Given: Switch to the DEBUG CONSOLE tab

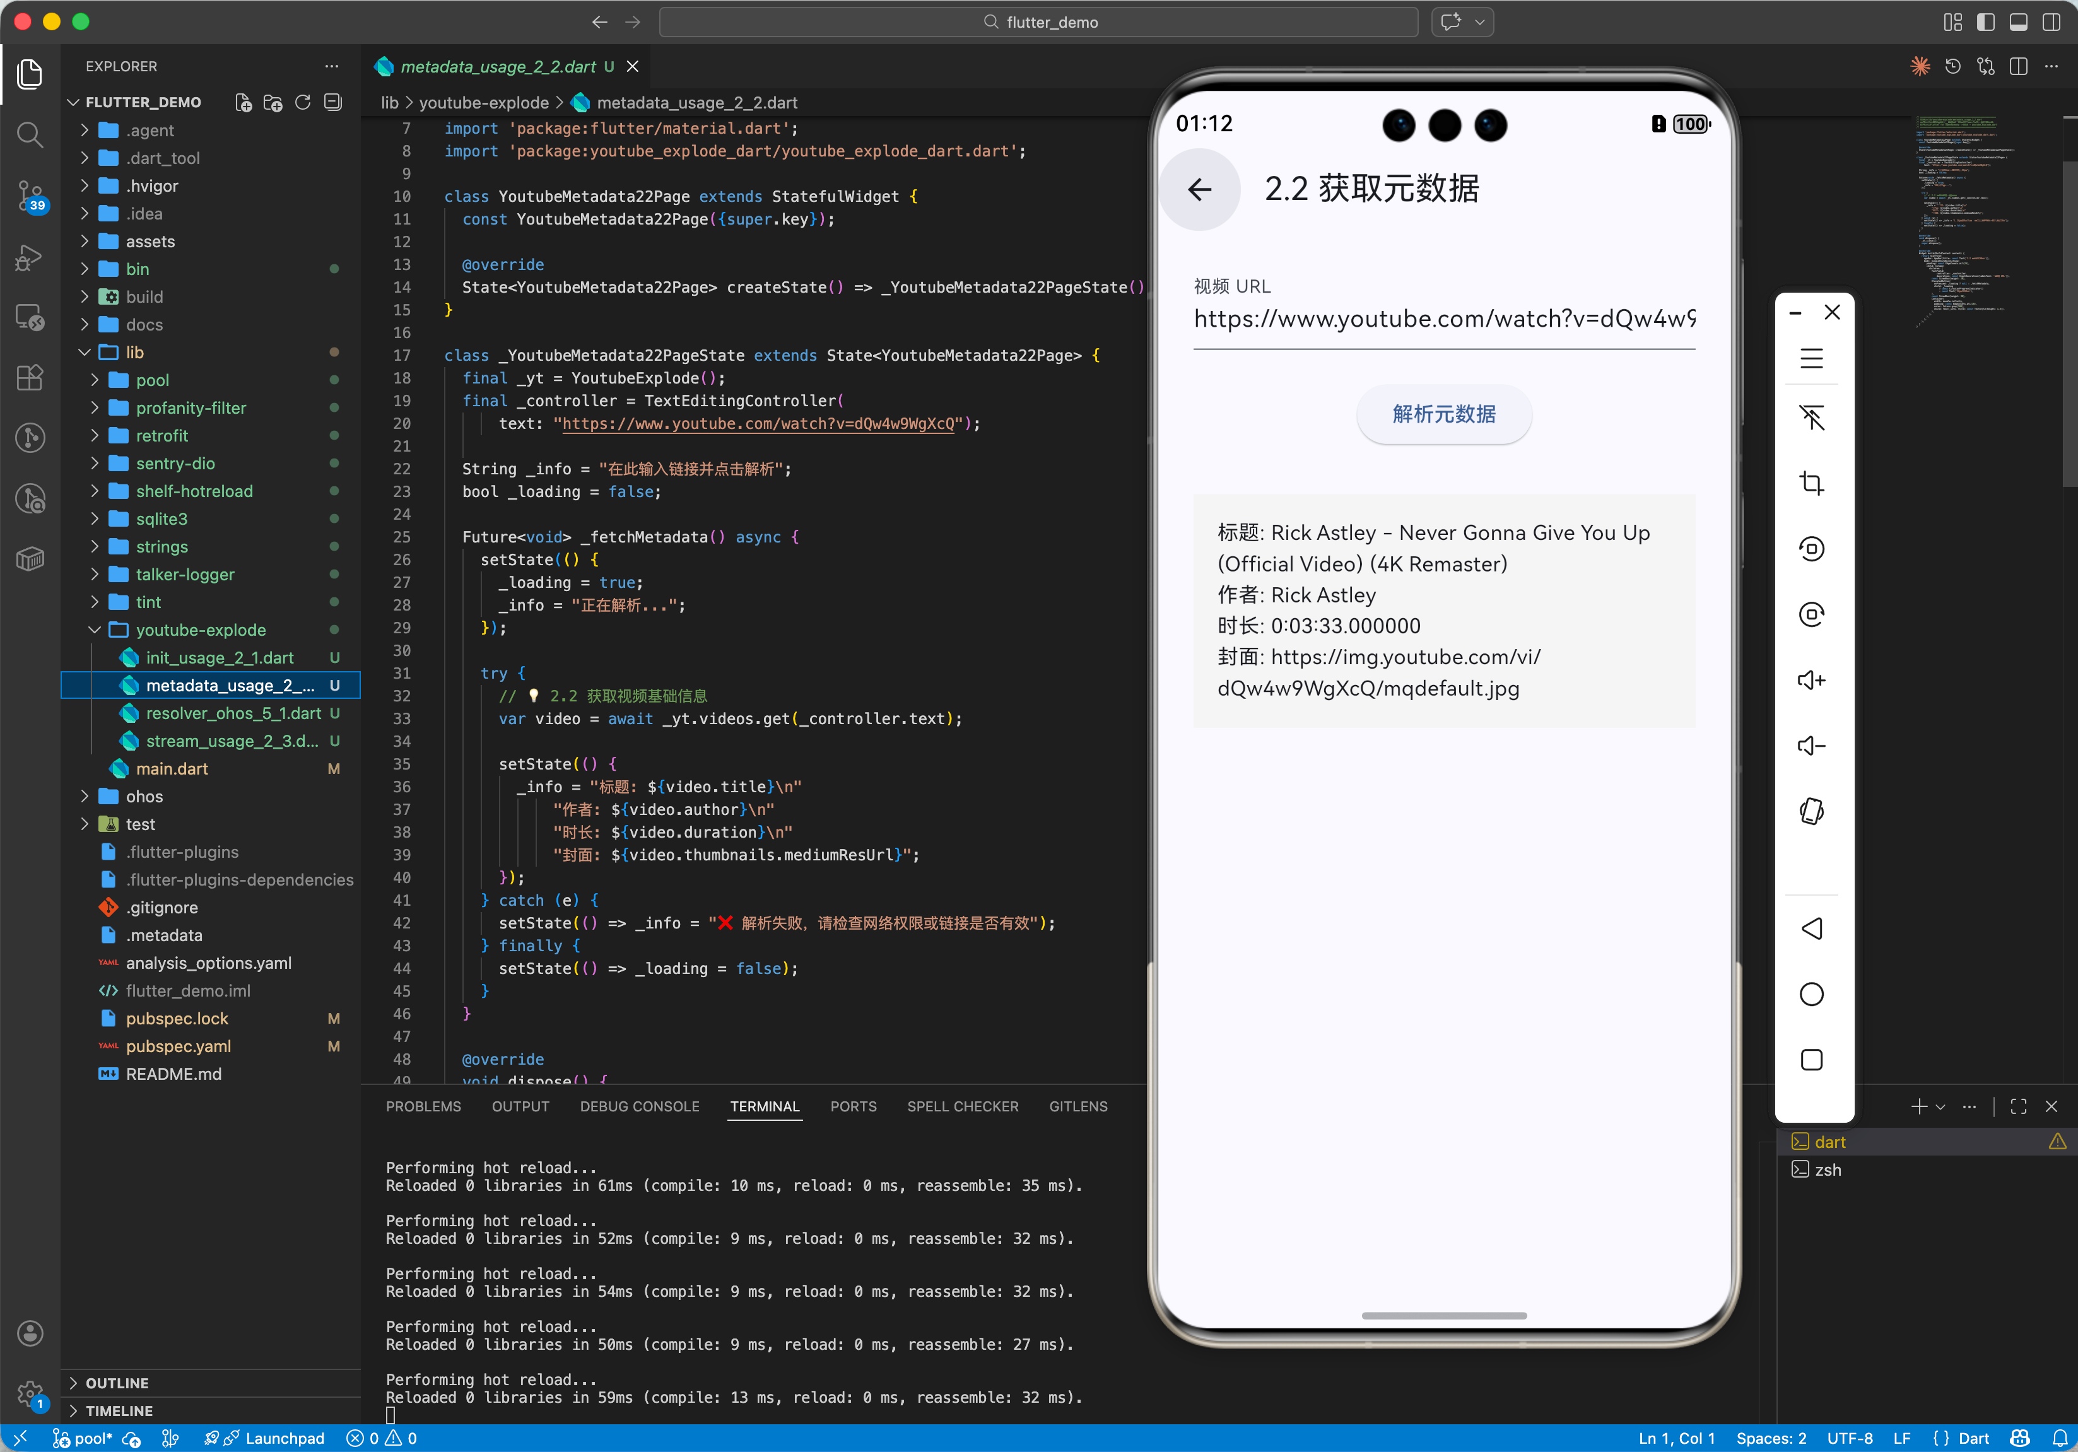Looking at the screenshot, I should [639, 1106].
